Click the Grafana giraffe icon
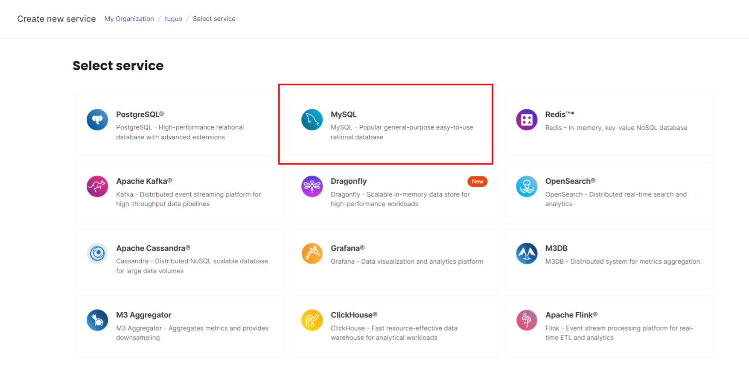Screen dimensions: 749x370 click(x=312, y=253)
